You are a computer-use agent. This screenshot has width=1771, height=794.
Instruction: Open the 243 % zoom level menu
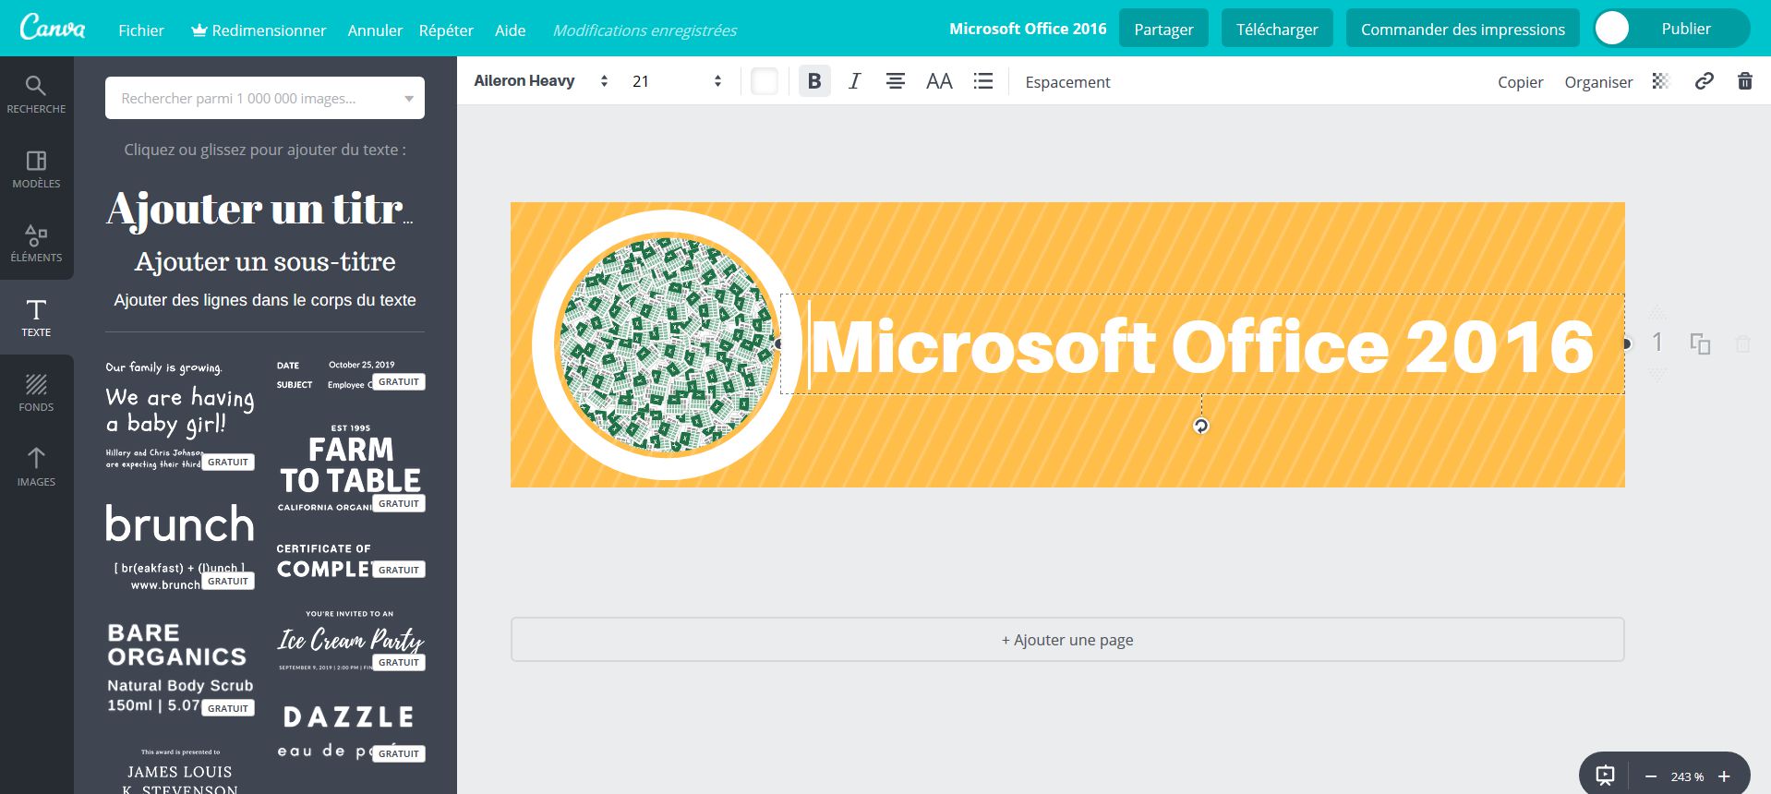[1687, 776]
